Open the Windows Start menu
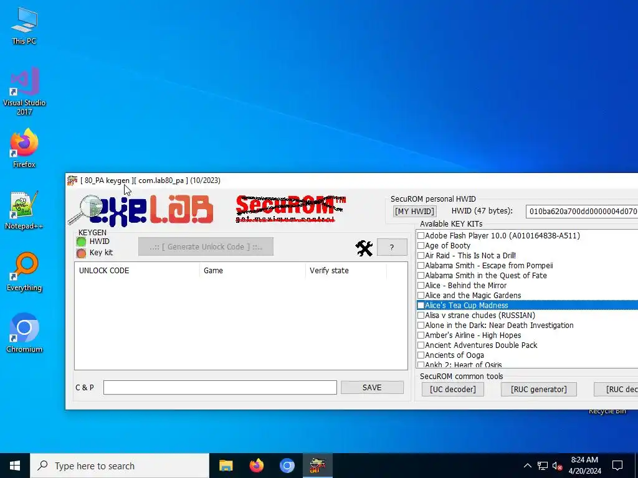Screen dimensions: 638x478 (x=15, y=466)
